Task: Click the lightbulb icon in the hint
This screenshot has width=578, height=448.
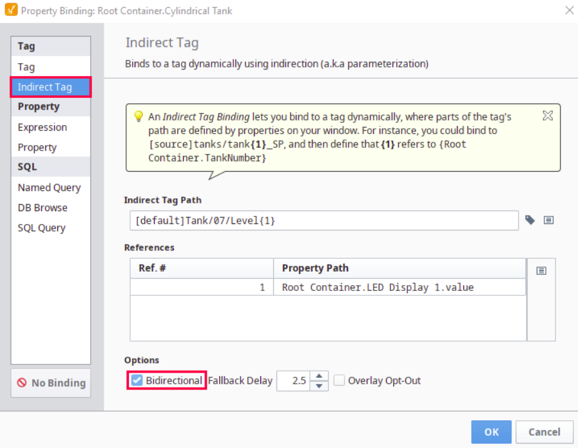Action: point(138,117)
